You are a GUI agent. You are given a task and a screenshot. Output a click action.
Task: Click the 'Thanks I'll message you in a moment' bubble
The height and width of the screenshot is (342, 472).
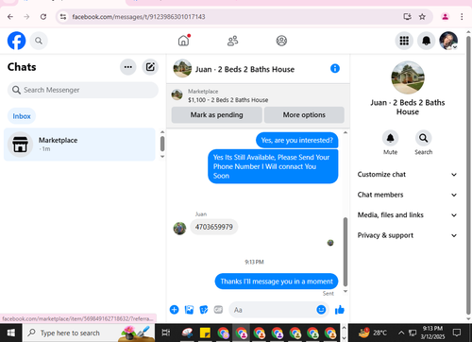(x=277, y=282)
